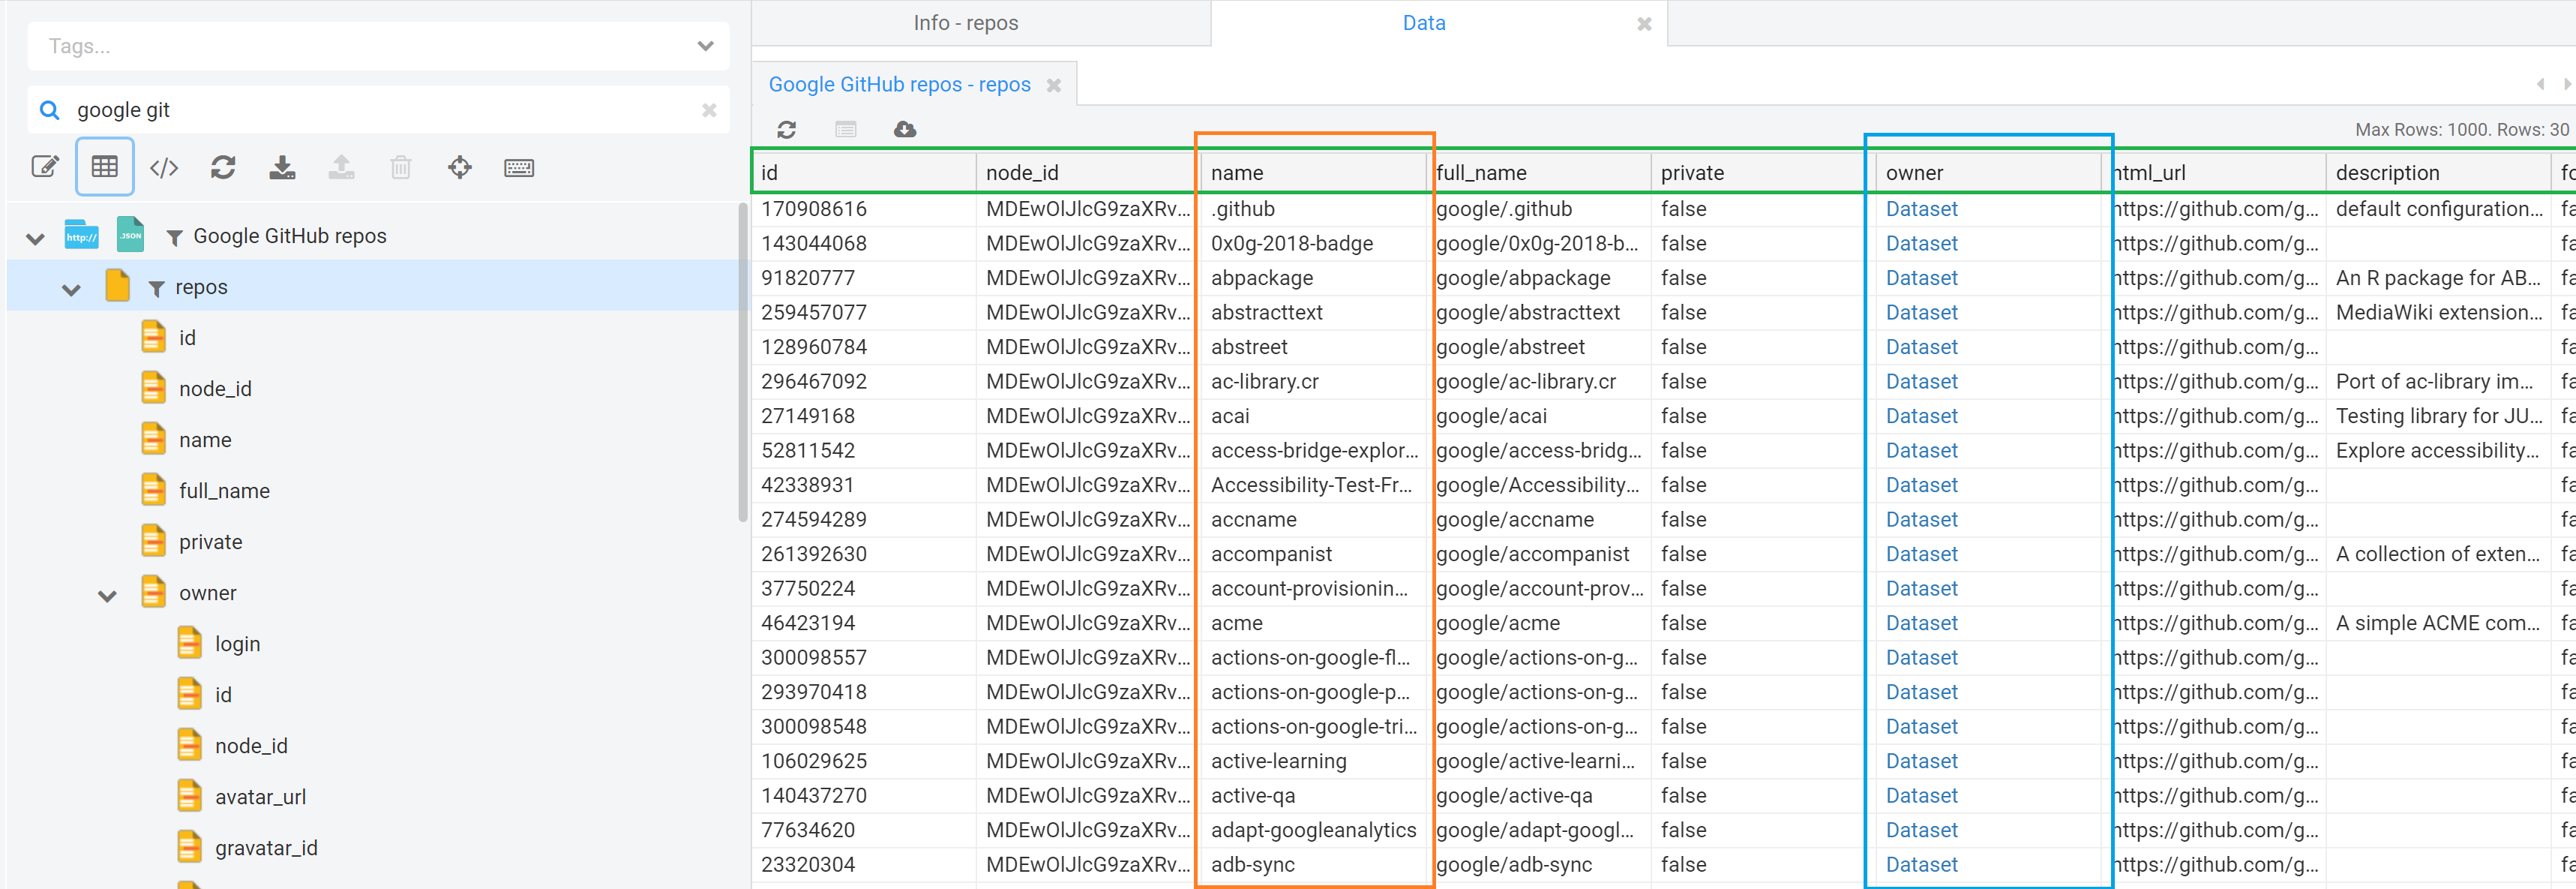2576x889 pixels.
Task: Click the crosshair locate icon
Action: coord(459,167)
